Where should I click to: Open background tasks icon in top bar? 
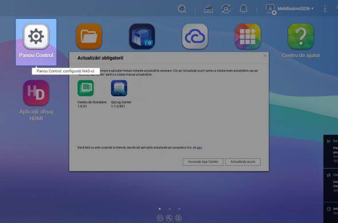[x=208, y=9]
